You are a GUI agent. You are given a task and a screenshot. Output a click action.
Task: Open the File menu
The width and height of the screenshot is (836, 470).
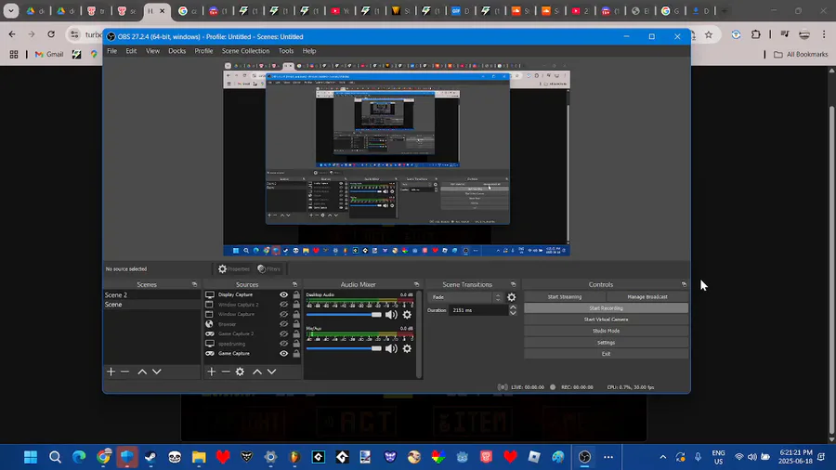tap(112, 51)
